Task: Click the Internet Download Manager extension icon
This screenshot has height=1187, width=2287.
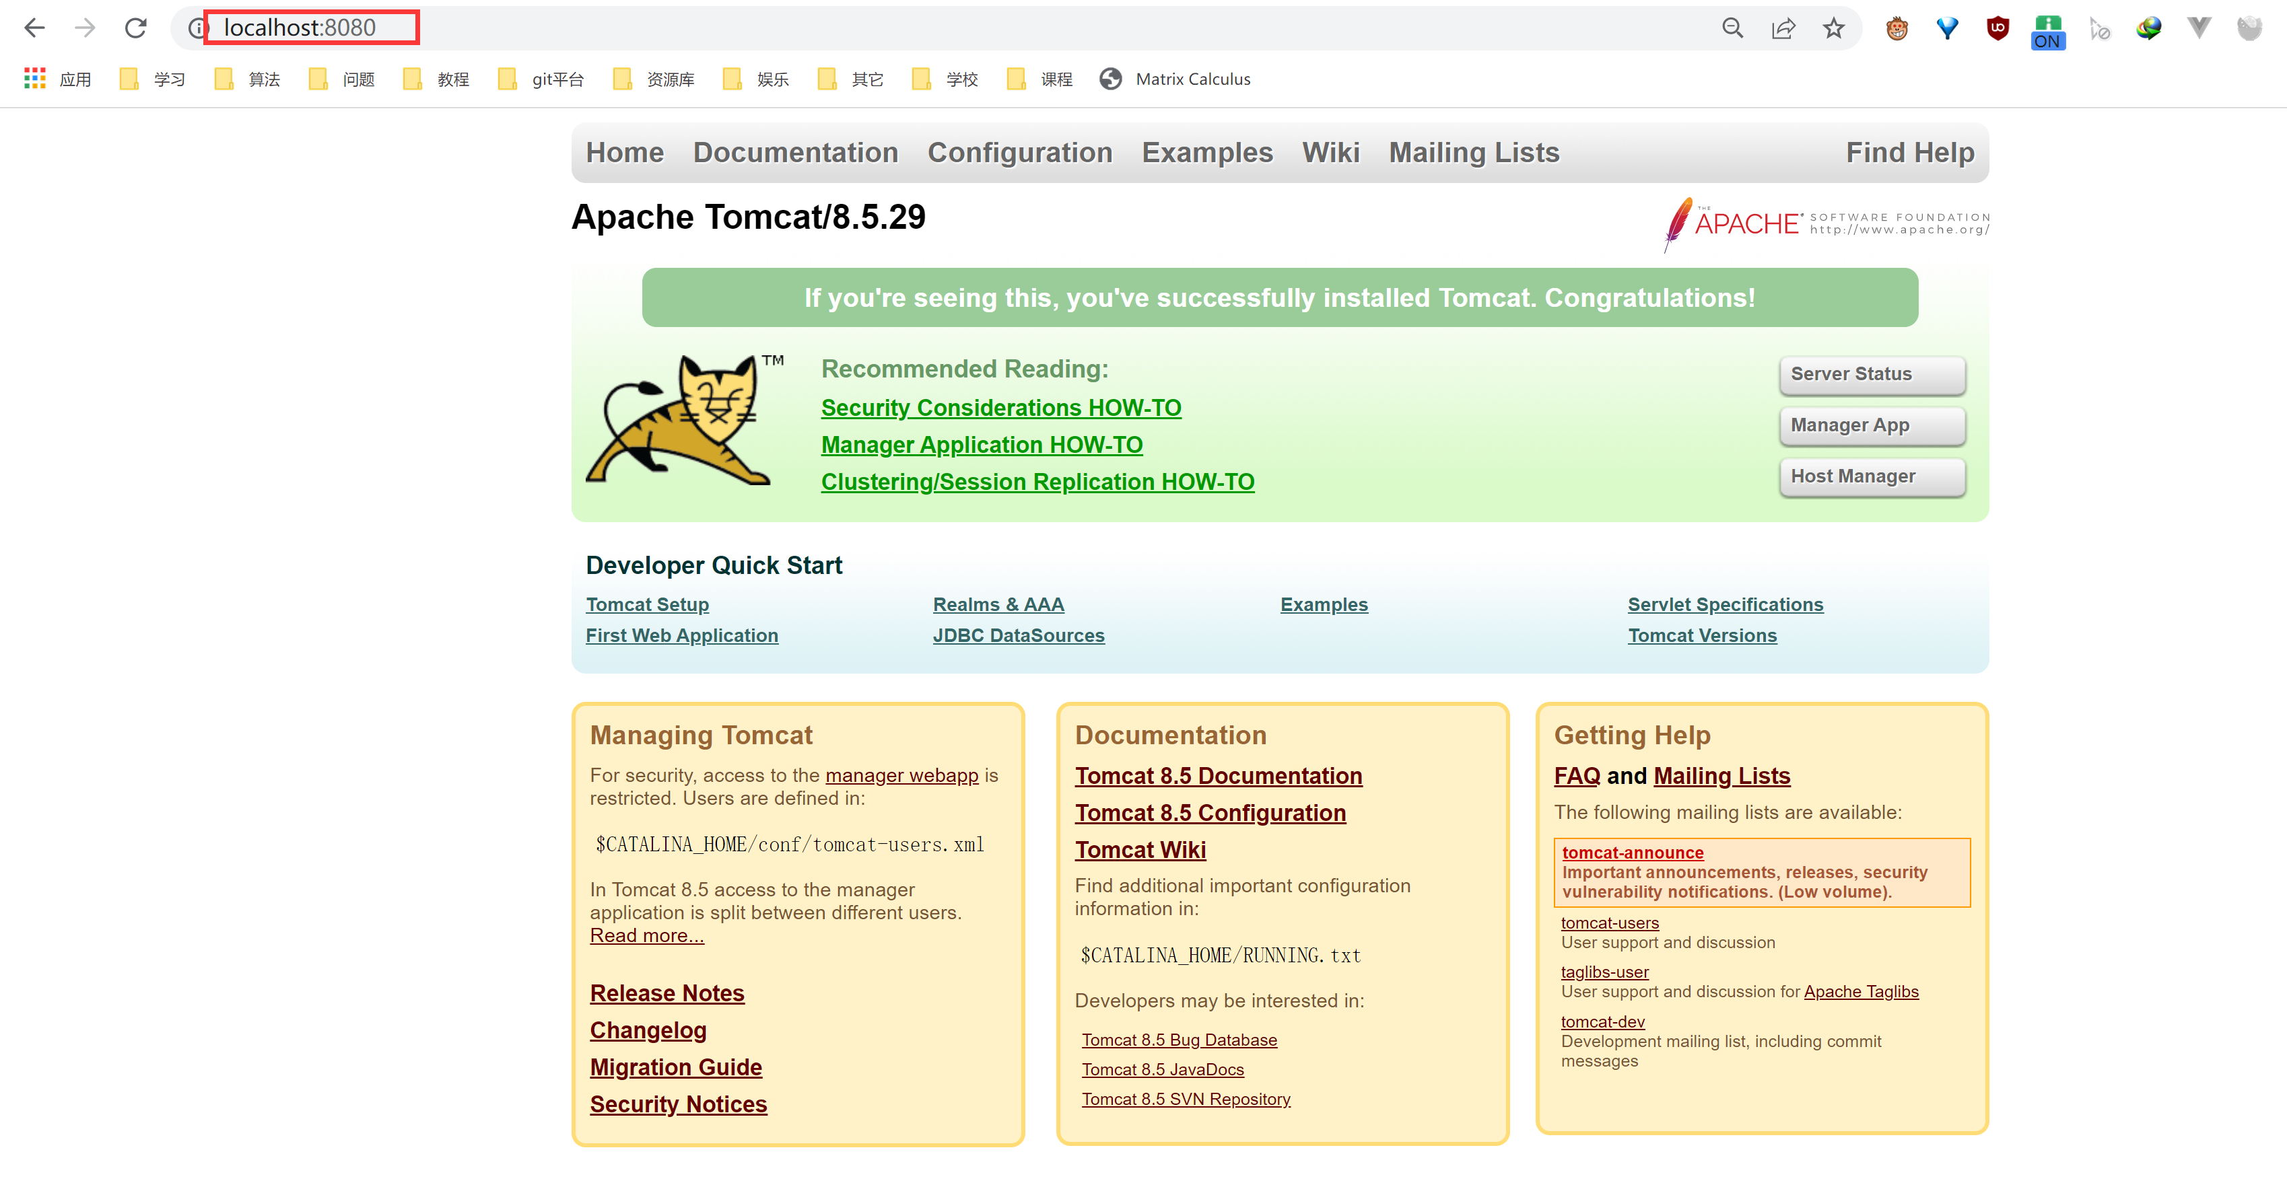Action: (2148, 28)
